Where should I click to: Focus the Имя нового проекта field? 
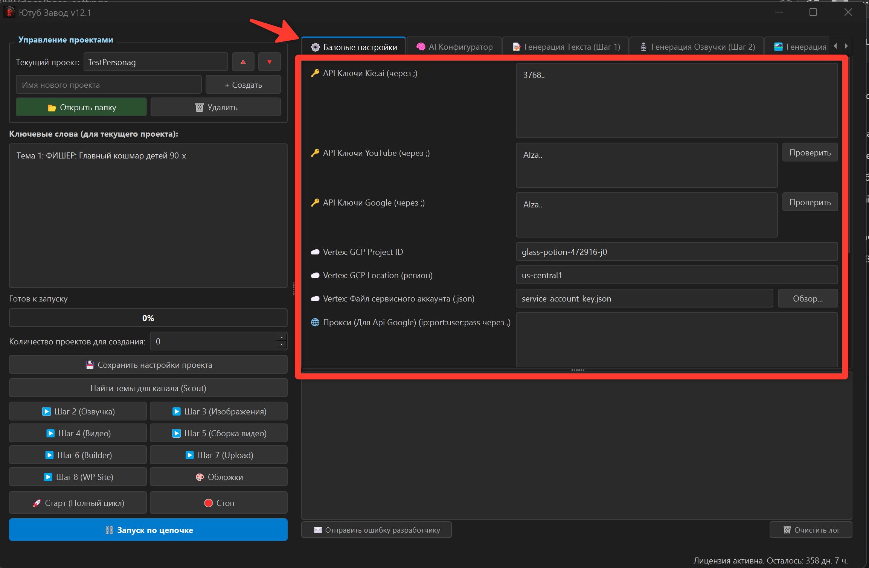108,85
